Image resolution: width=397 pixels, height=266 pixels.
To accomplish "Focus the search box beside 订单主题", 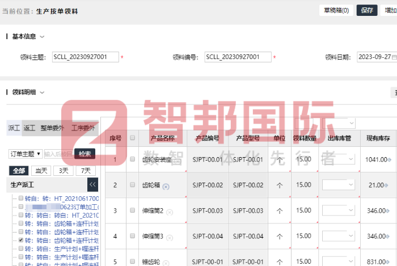I will 58,154.
